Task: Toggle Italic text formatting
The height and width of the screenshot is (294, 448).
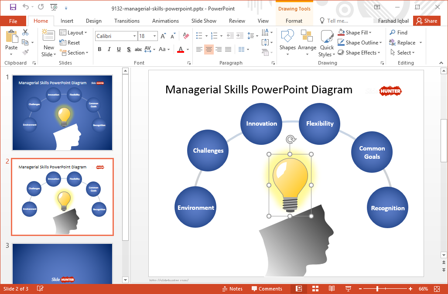Action: (109, 49)
